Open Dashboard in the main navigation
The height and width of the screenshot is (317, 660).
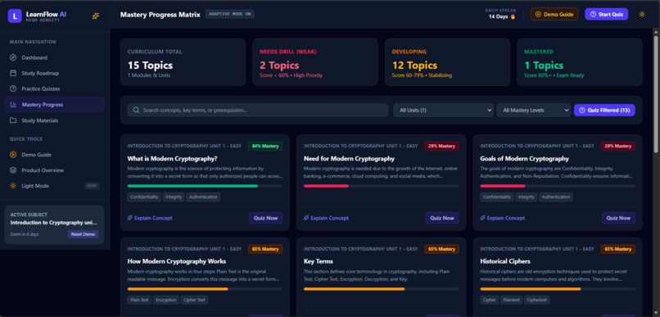(x=54, y=57)
